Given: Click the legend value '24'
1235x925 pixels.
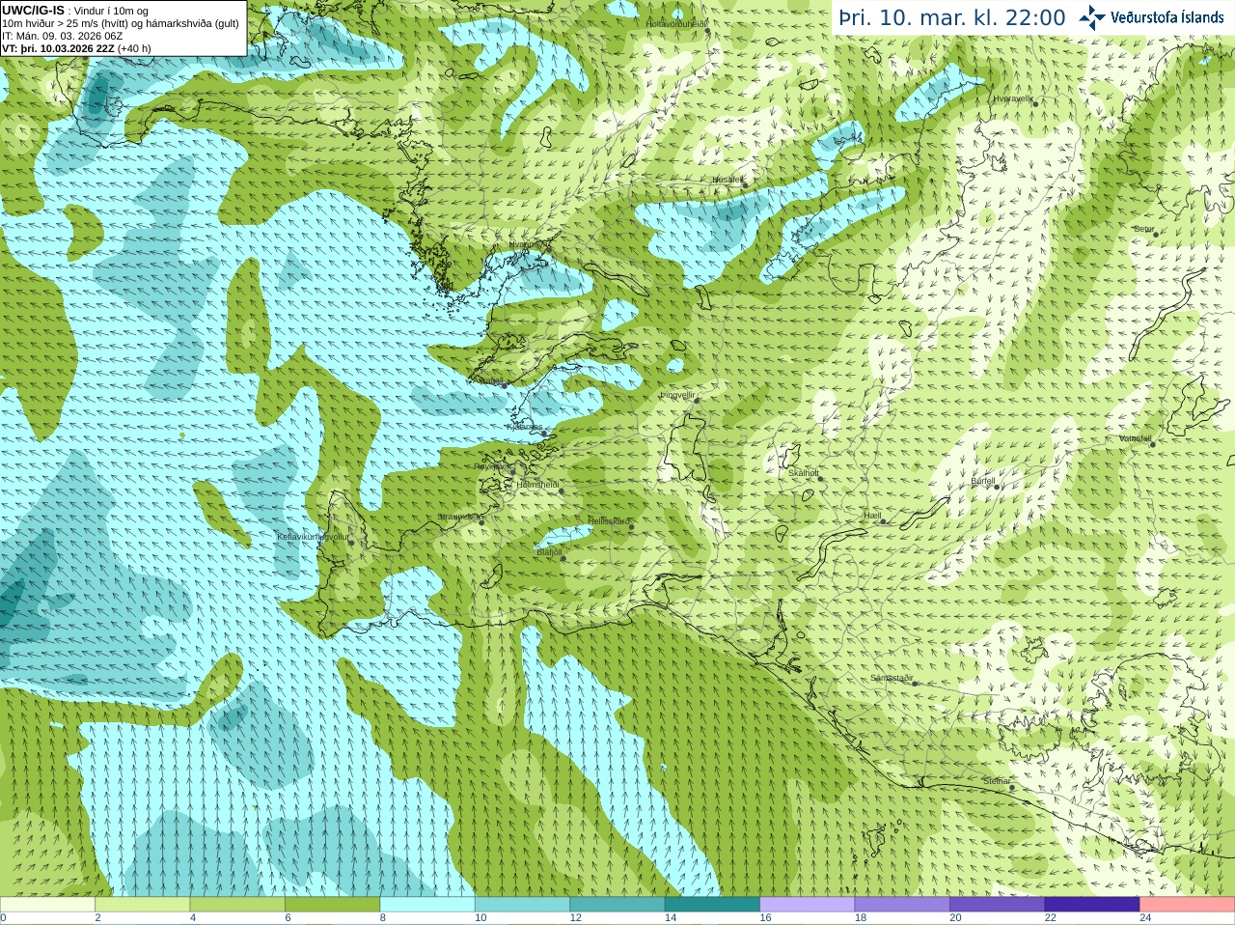Looking at the screenshot, I should [x=1145, y=918].
